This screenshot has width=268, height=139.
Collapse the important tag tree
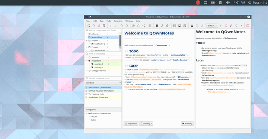pyautogui.click(x=86, y=61)
